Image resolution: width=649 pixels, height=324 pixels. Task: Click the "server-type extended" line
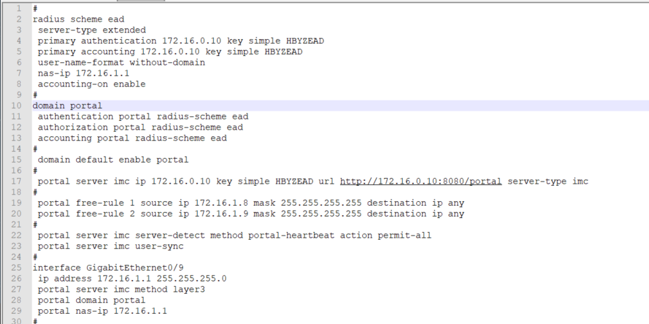point(91,30)
